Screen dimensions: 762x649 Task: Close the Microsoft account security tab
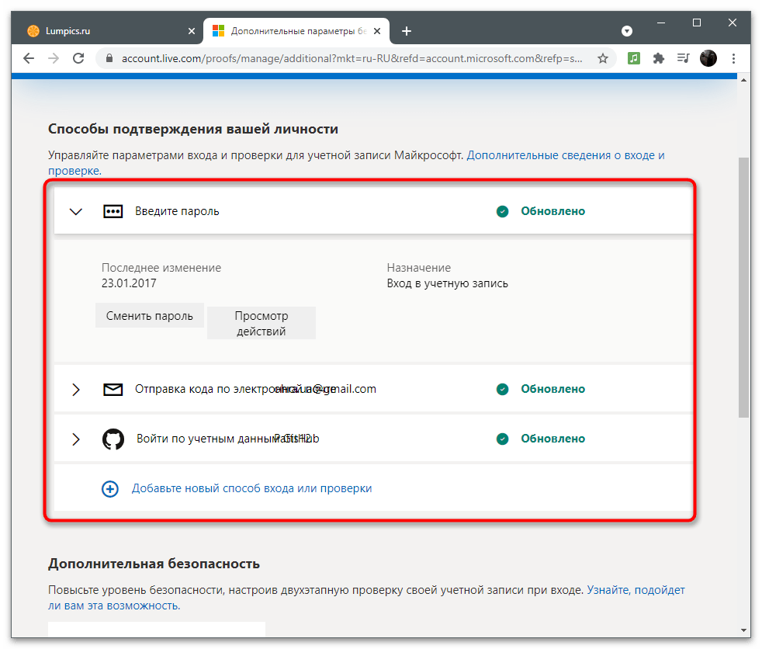coord(377,31)
